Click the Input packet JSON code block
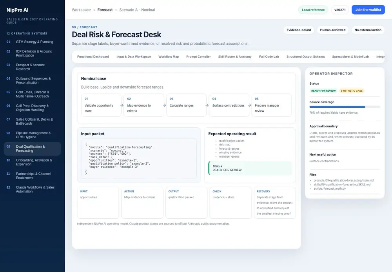Viewport: 392px width, 272px height. (139, 158)
